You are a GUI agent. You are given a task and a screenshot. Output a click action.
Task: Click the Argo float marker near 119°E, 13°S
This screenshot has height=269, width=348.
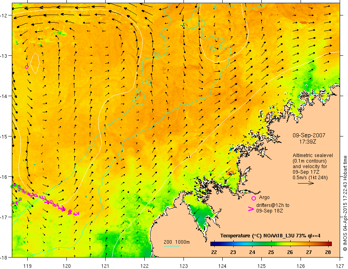(26, 67)
